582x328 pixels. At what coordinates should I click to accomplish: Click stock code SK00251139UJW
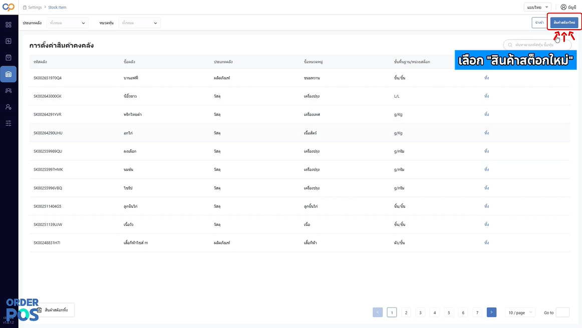click(48, 224)
